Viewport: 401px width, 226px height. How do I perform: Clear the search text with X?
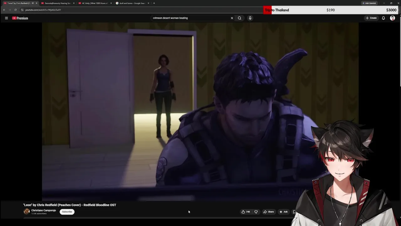(x=232, y=18)
